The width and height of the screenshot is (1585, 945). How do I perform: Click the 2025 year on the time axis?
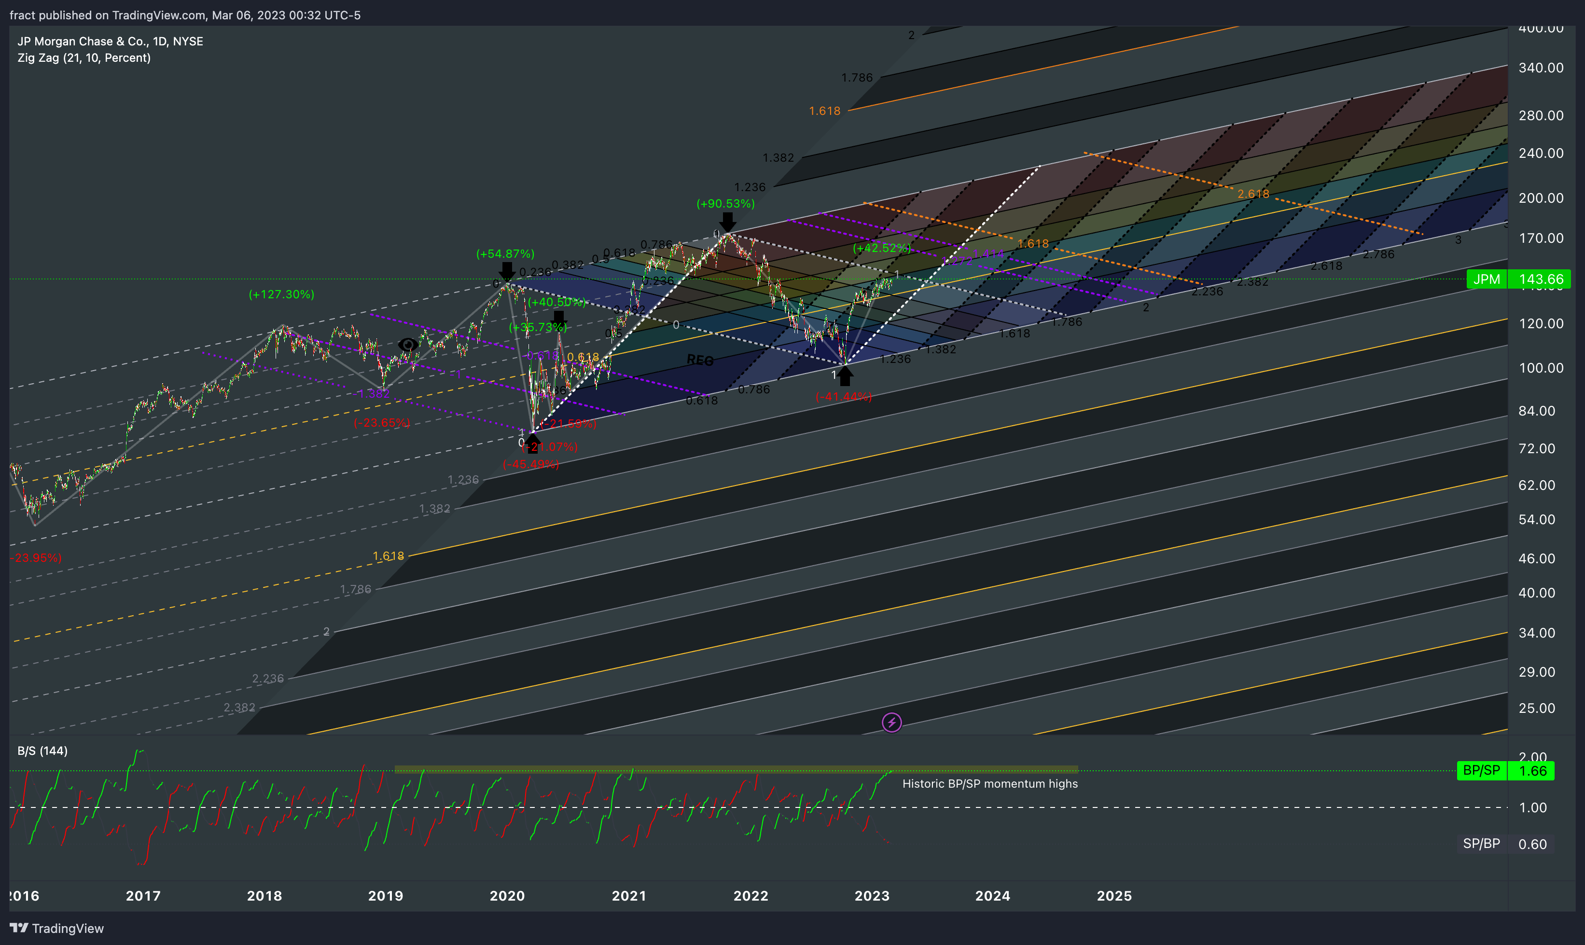[1114, 896]
